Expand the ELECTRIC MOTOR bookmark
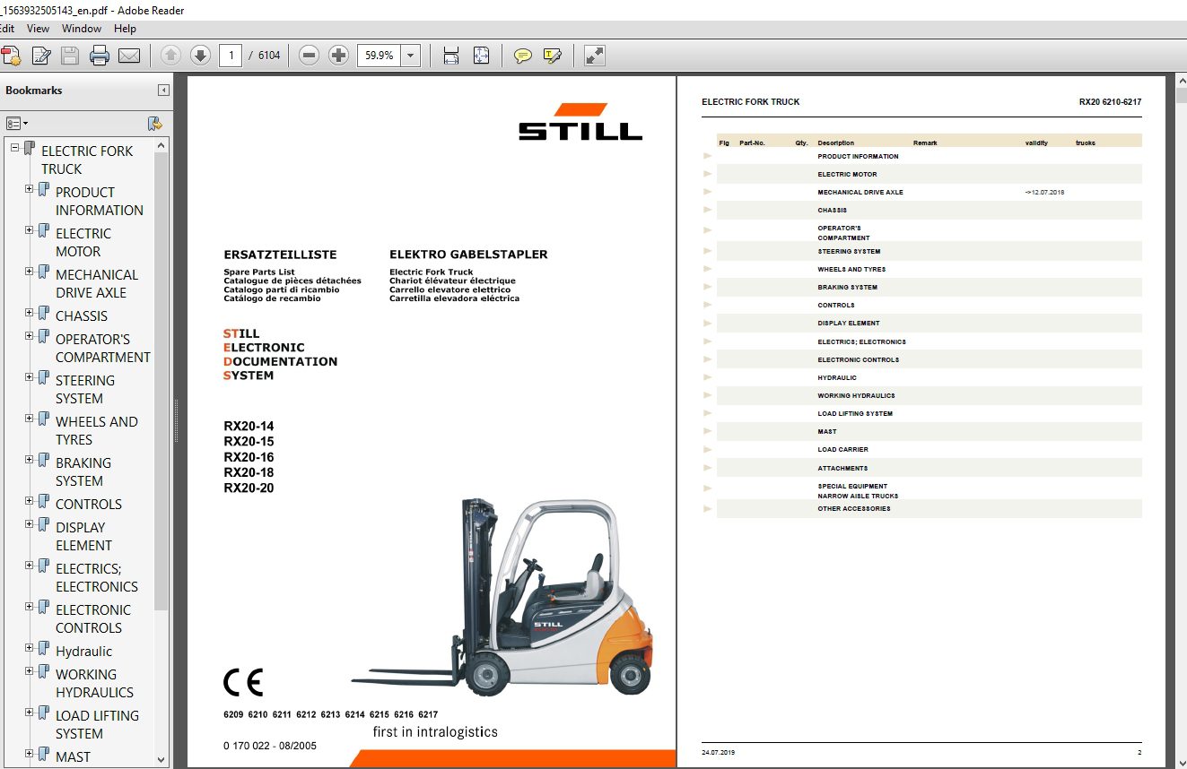This screenshot has width=1187, height=769. coord(30,230)
